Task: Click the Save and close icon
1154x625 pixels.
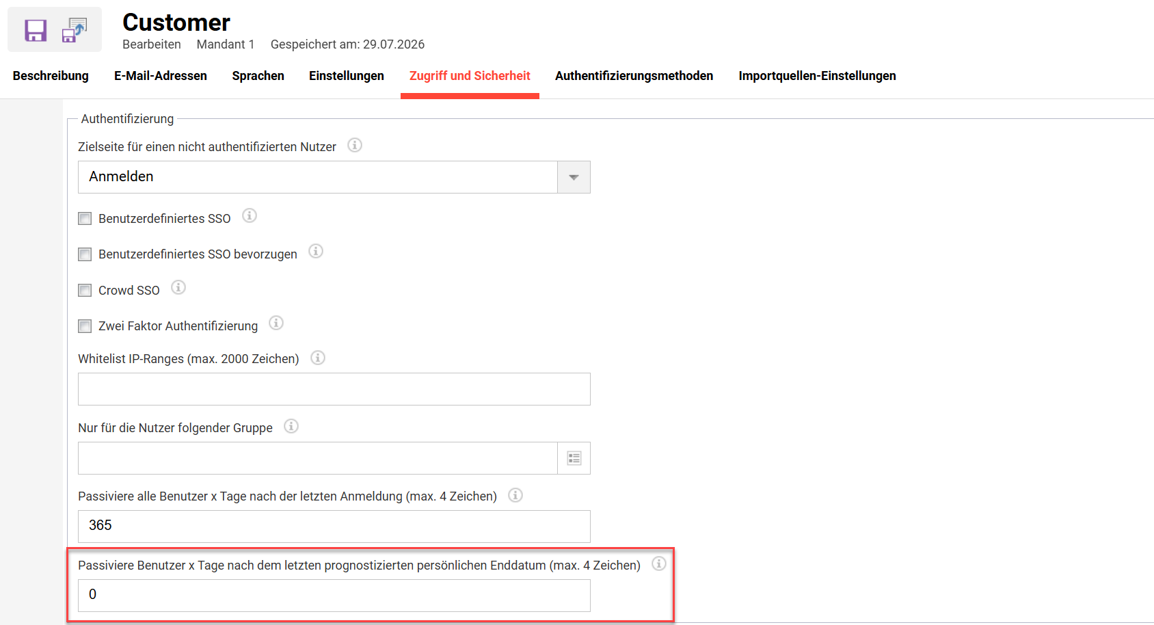Action: tap(75, 30)
